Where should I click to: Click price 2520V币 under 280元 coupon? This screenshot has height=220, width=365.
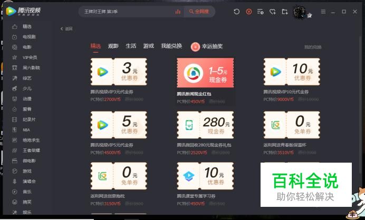tap(199, 153)
